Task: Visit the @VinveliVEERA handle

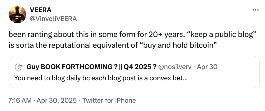Action: click(x=53, y=18)
